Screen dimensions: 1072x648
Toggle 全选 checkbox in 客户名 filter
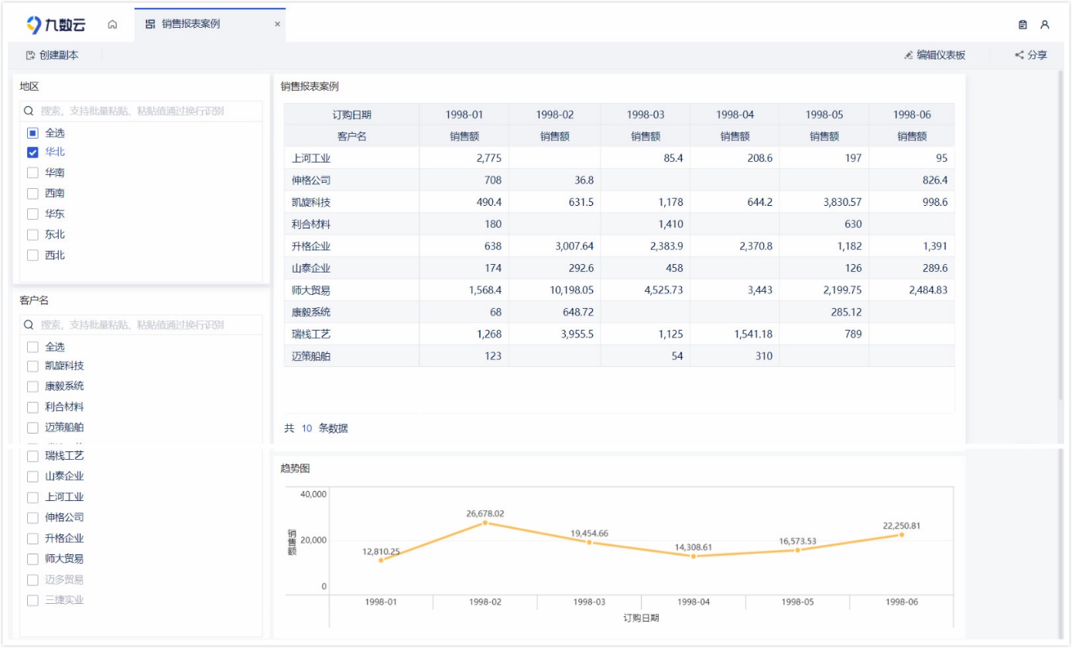point(33,347)
